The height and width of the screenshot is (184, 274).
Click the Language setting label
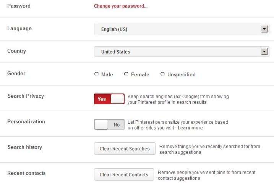[19, 29]
